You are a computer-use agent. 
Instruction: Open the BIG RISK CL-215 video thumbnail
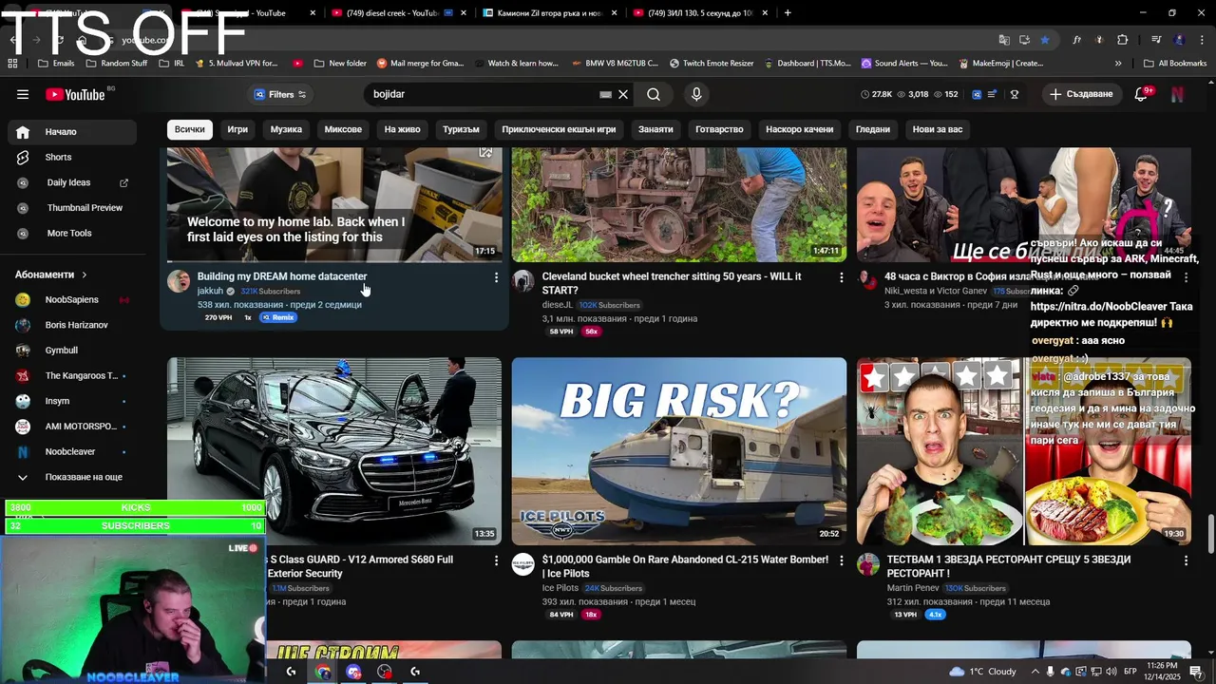[x=679, y=451]
